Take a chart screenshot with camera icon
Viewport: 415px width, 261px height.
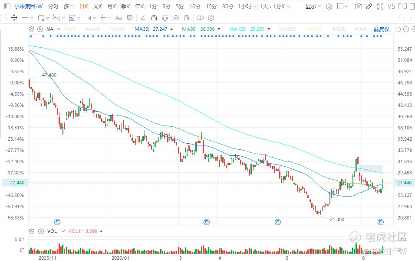point(359,6)
